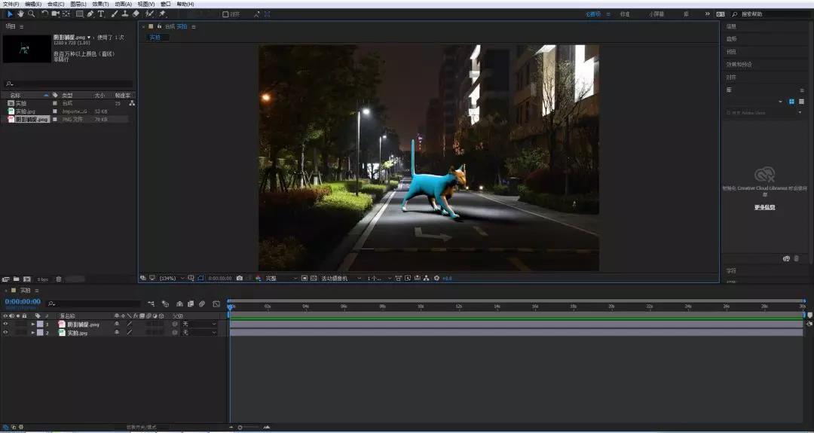Image resolution: width=814 pixels, height=433 pixels.
Task: Delete selected item with project panel trash icon
Action: [x=59, y=279]
